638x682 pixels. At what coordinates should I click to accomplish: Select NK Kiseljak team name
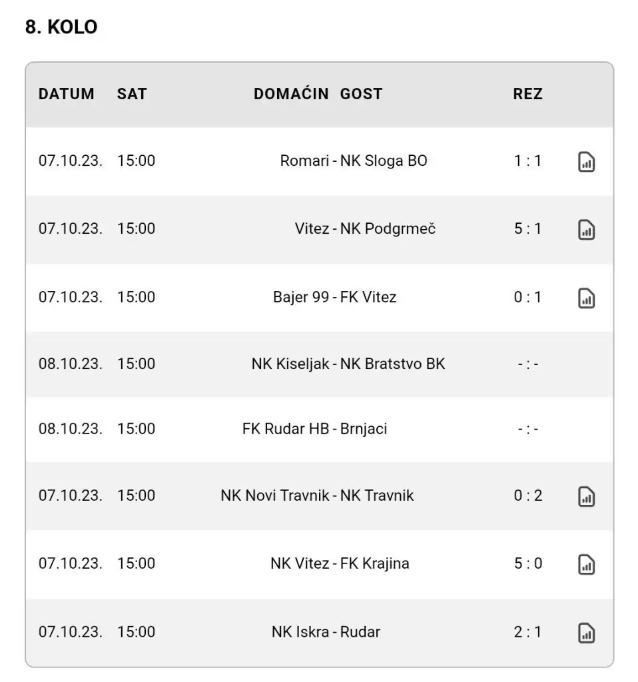click(x=290, y=364)
